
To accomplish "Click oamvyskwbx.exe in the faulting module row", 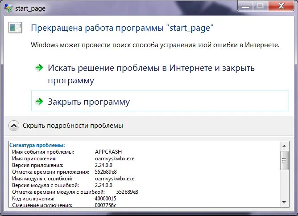I will 115,179.
